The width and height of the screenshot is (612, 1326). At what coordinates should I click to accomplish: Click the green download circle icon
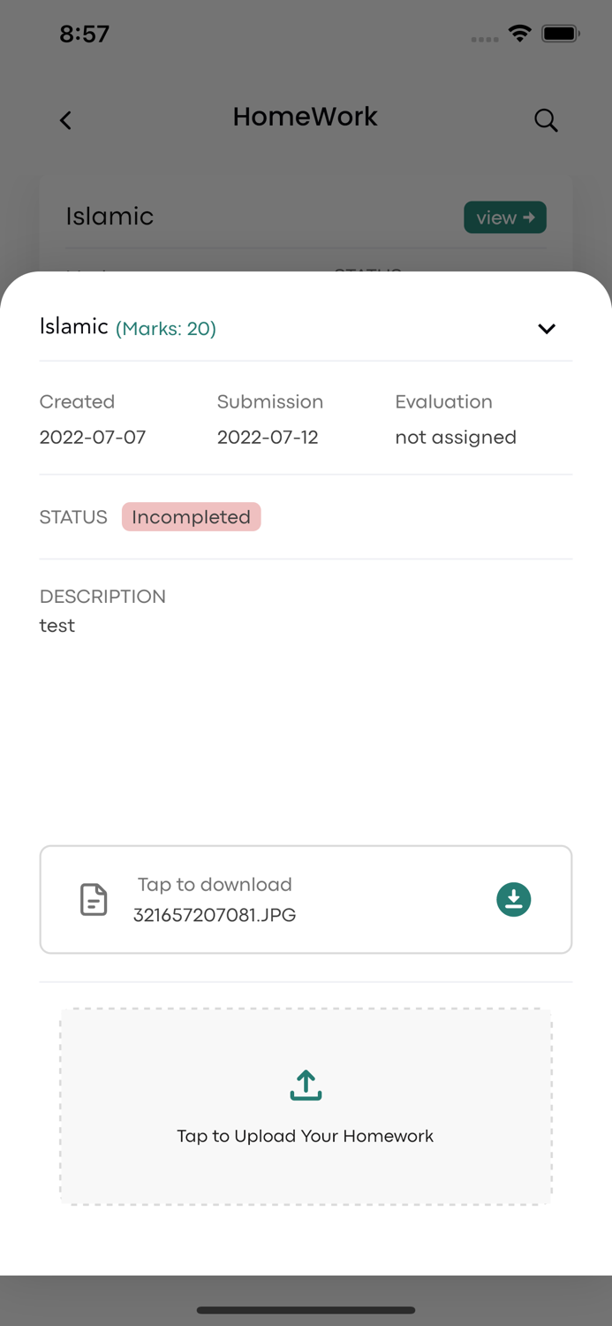coord(513,899)
